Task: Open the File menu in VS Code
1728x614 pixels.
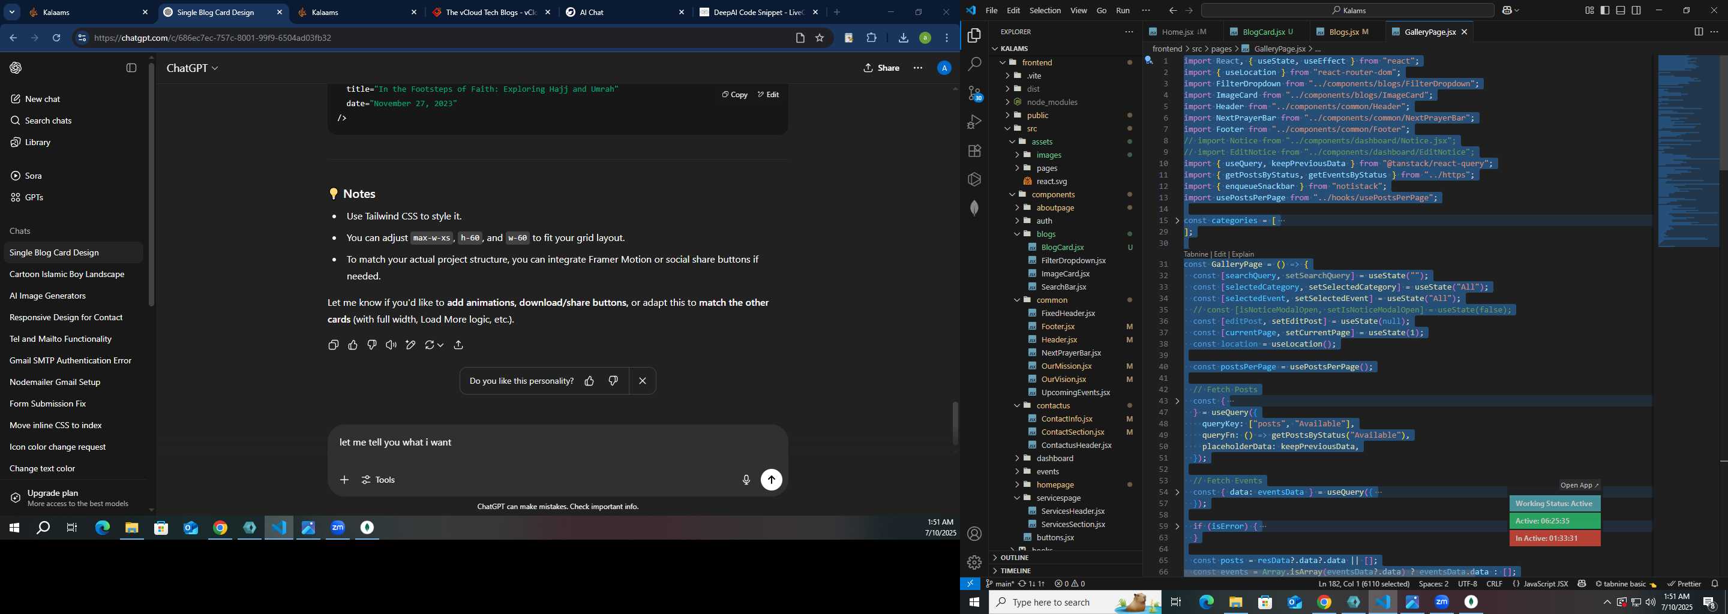Action: coord(991,11)
